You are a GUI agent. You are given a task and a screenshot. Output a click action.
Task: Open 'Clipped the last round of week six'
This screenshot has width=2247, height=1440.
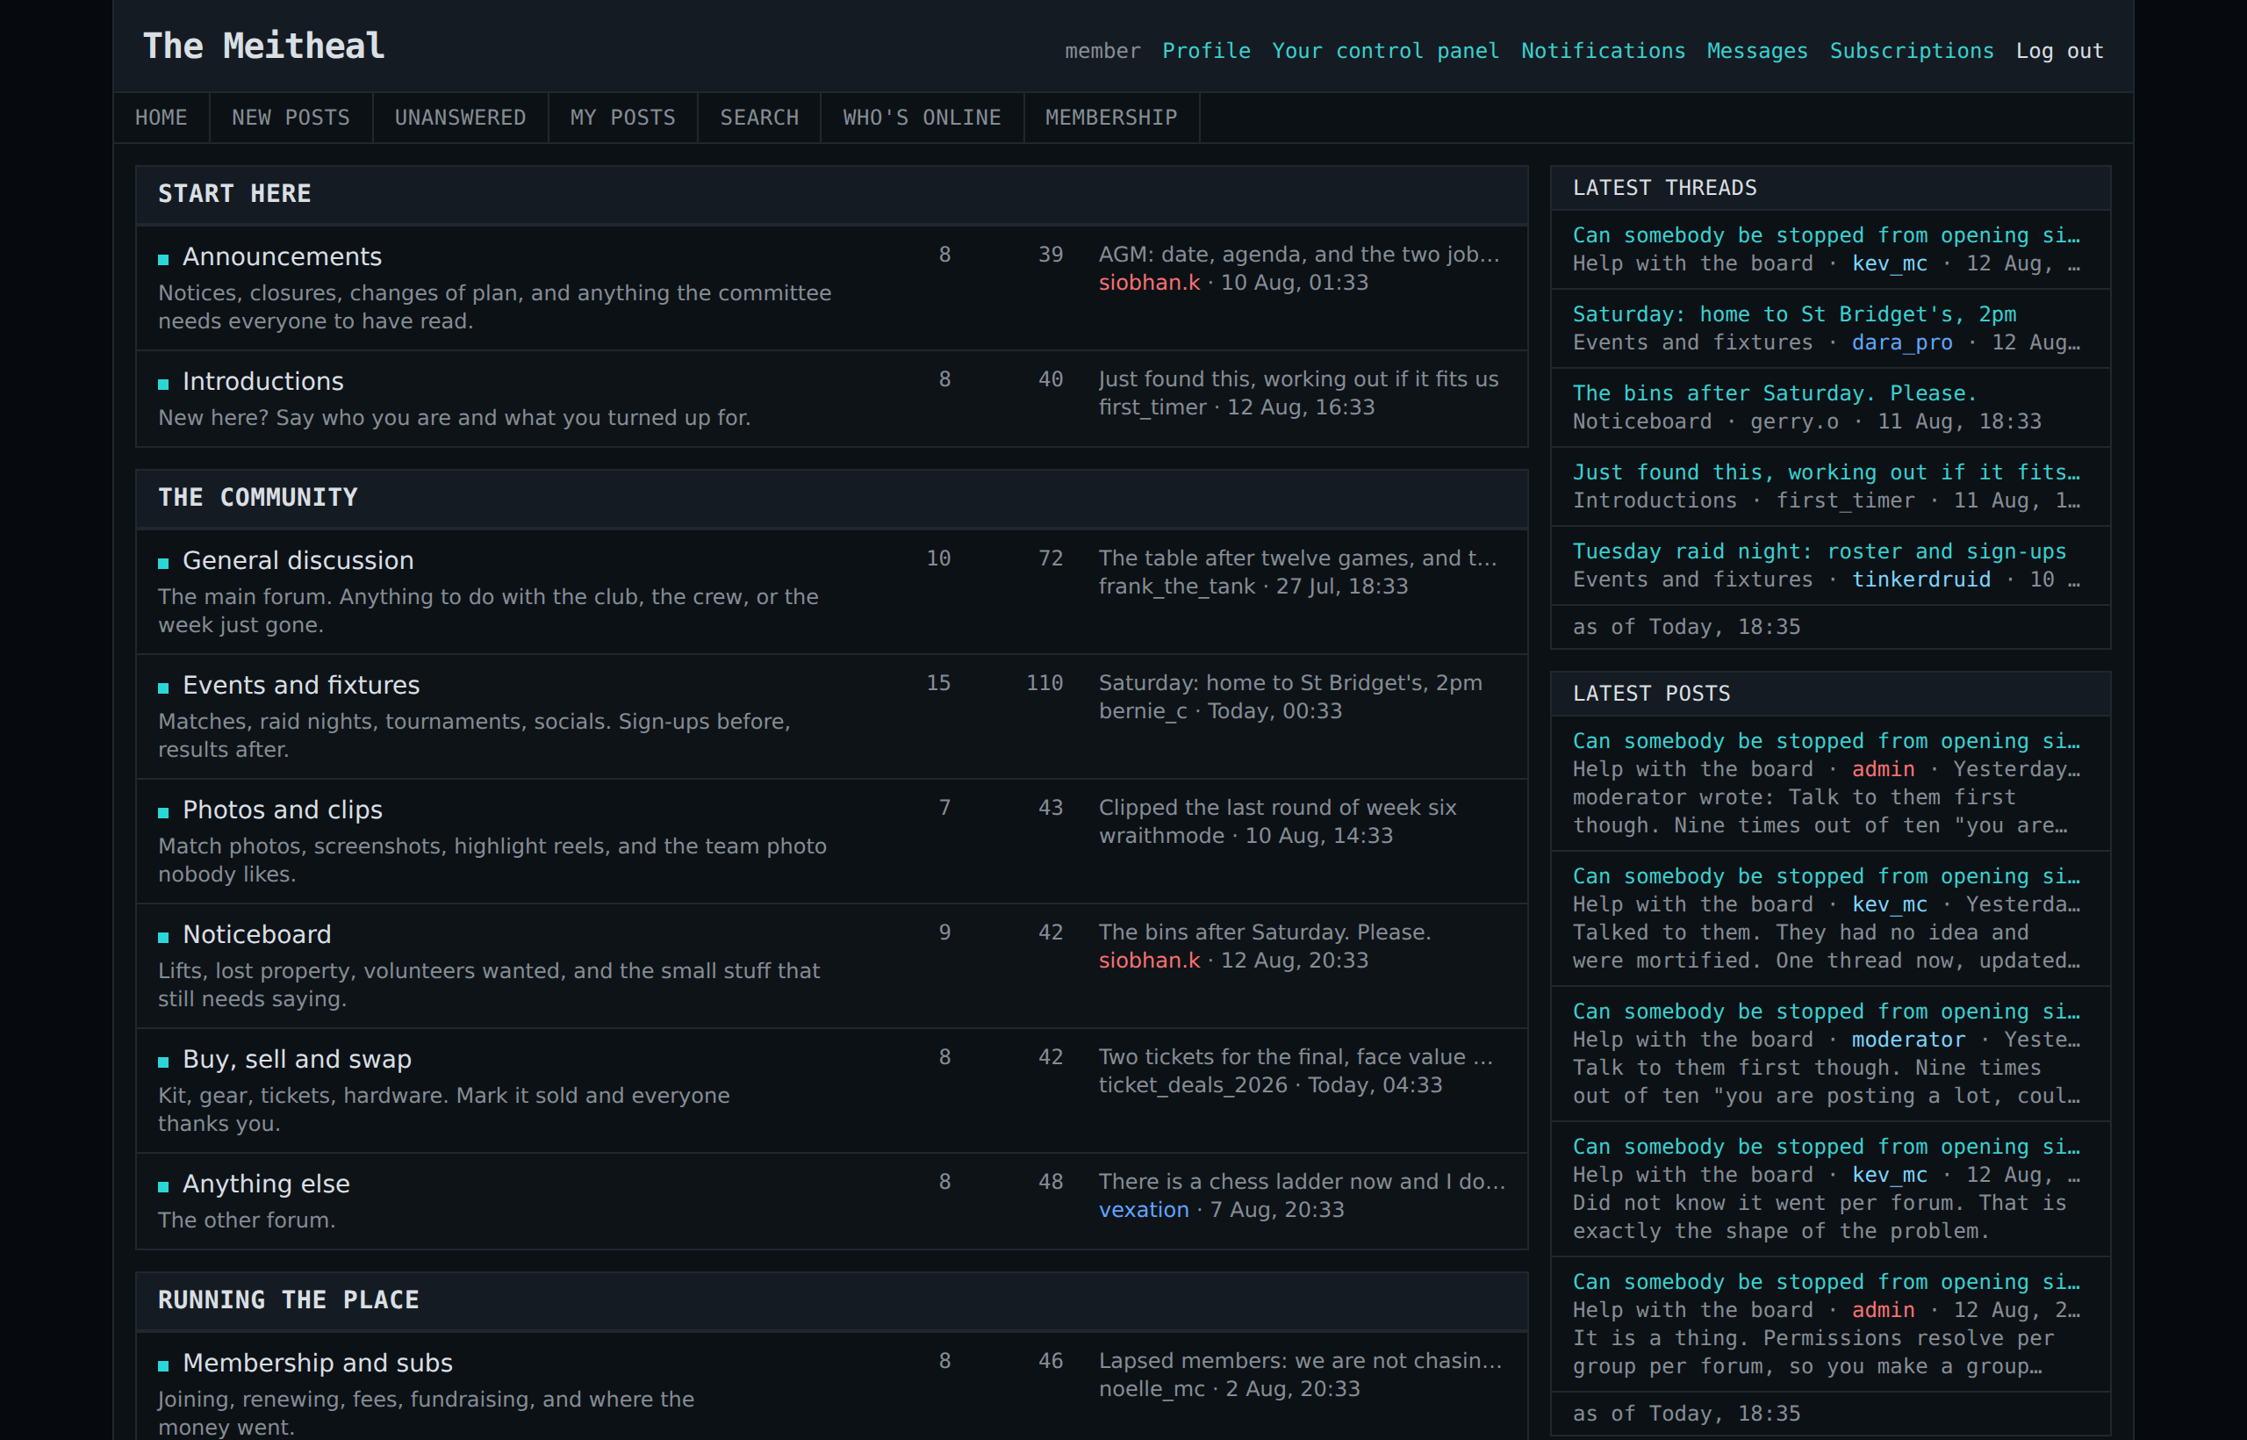click(x=1278, y=807)
